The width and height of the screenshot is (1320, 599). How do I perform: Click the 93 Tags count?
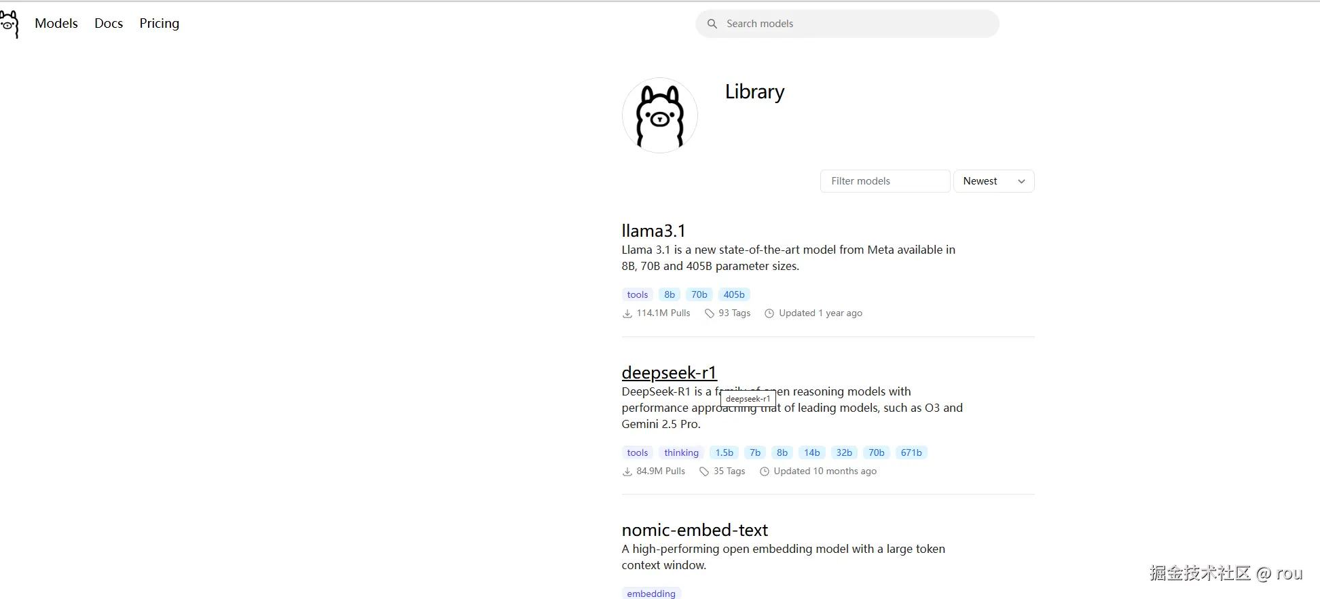pyautogui.click(x=735, y=313)
